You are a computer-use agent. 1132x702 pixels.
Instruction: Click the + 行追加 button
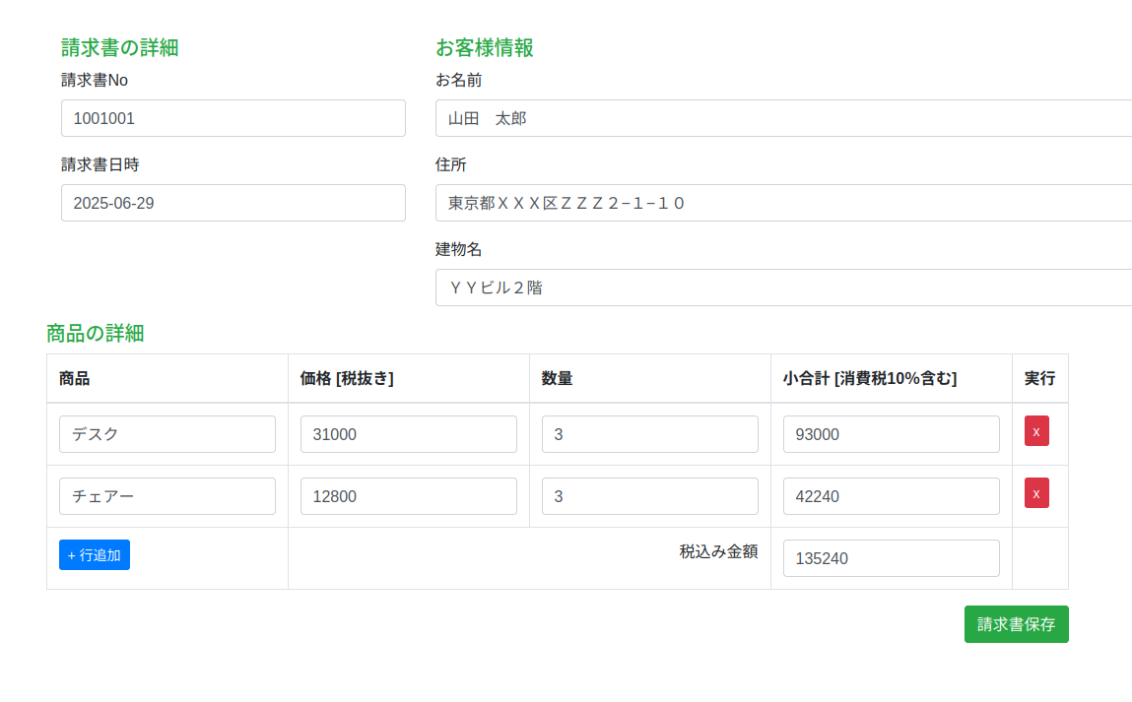pyautogui.click(x=95, y=555)
